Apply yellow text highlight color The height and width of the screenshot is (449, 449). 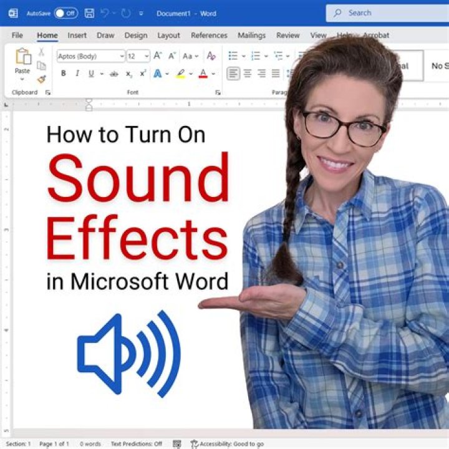180,74
